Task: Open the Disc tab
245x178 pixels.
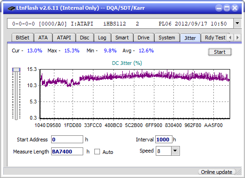Action: tap(85, 38)
